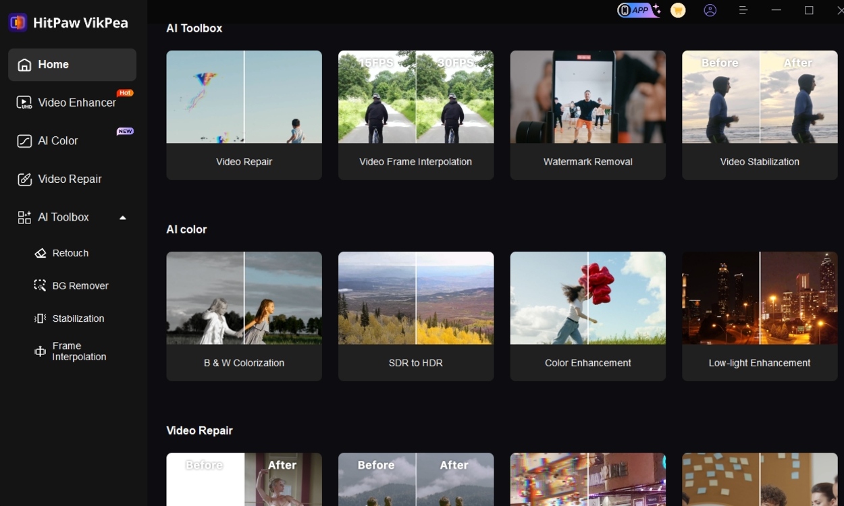The width and height of the screenshot is (844, 506).
Task: Click the Hot badge on Video Enhancer
Action: tap(125, 92)
